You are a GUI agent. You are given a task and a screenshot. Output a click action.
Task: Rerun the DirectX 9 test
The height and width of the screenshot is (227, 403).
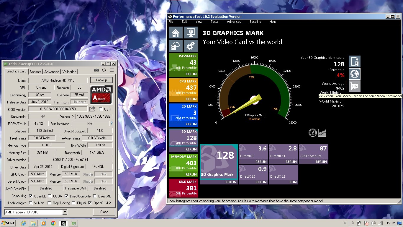pyautogui.click(x=261, y=162)
